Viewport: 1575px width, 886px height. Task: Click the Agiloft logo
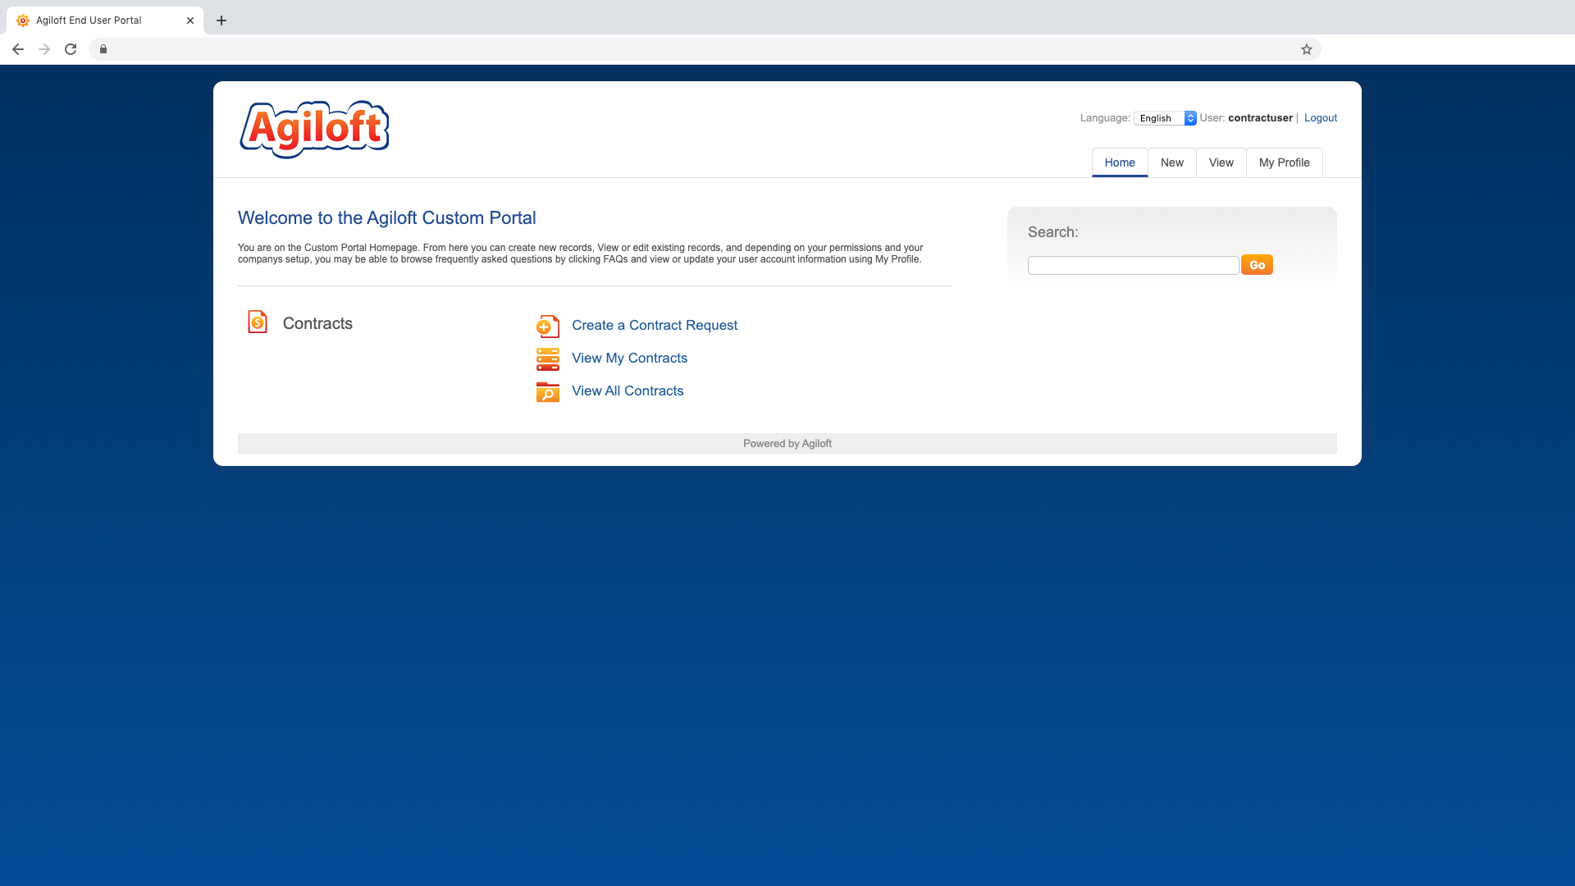[314, 129]
